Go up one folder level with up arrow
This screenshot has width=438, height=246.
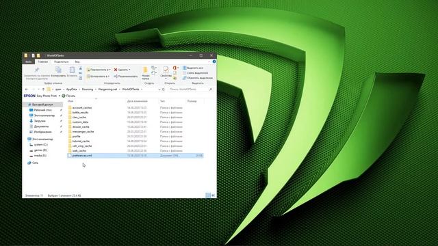coord(43,90)
